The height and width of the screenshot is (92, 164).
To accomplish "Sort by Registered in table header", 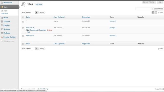I will point(86,17).
